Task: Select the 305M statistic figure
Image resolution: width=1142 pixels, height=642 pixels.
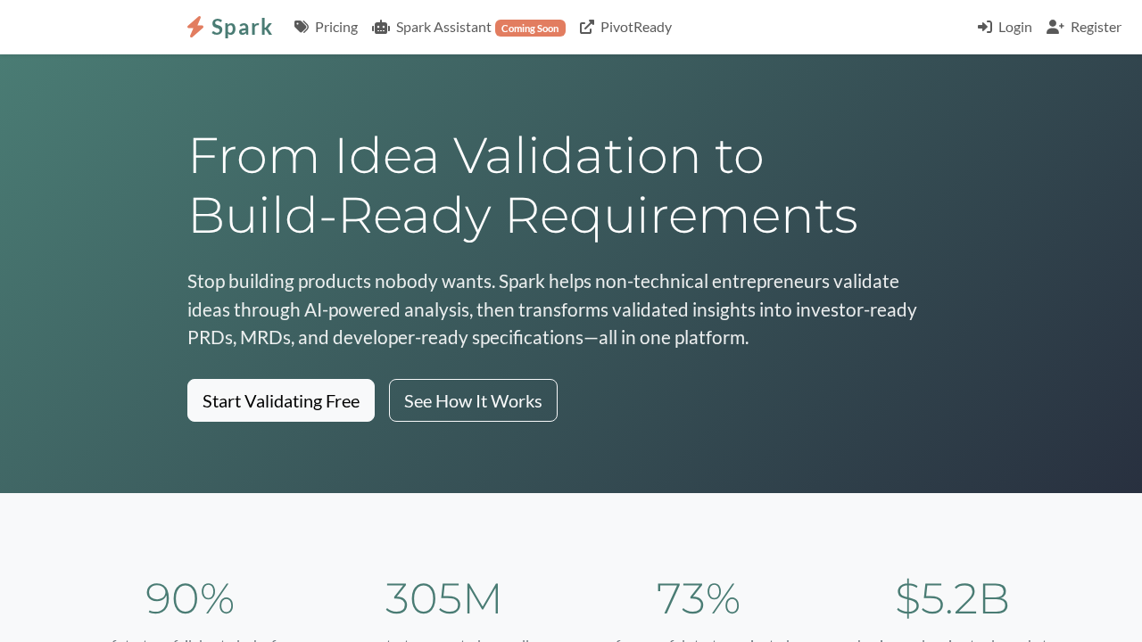Action: pos(443,598)
